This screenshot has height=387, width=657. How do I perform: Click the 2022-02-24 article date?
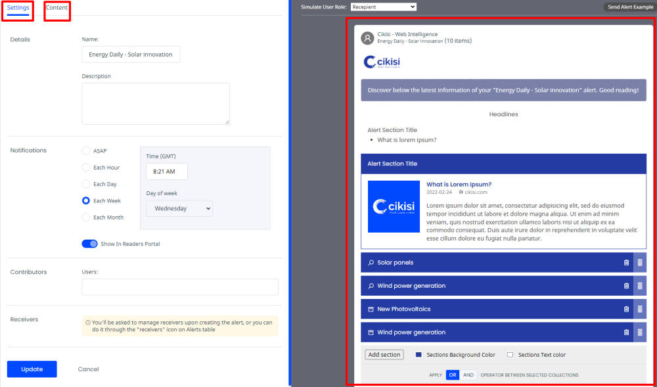click(x=439, y=193)
